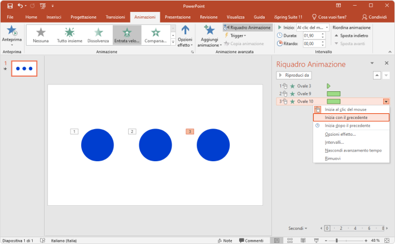The image size is (395, 244).
Task: Start the presentation from the quick access toolbar
Action: coord(43,6)
